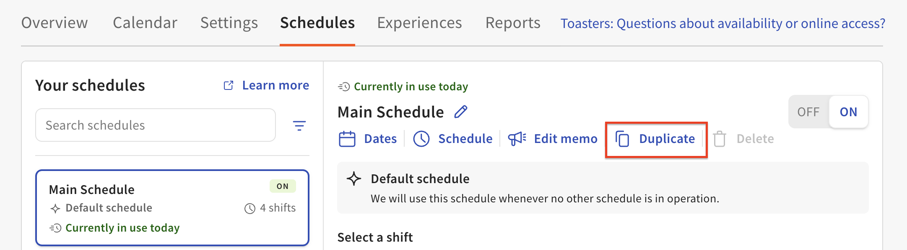Select the Schedules tab
The width and height of the screenshot is (907, 250).
point(317,23)
